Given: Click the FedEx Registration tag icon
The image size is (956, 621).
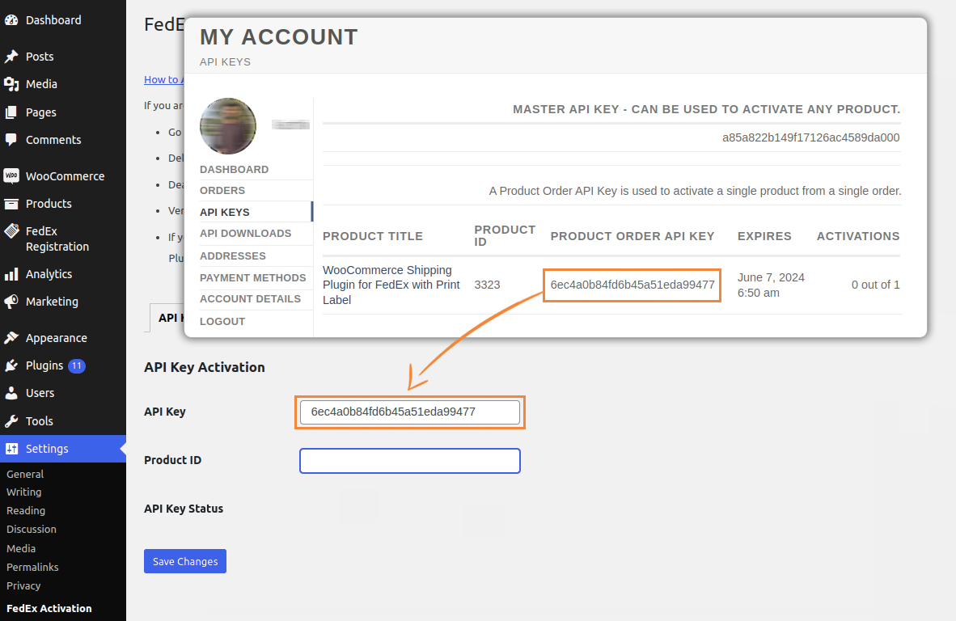Looking at the screenshot, I should (11, 231).
